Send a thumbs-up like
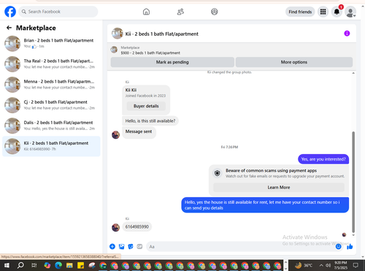Viewport: 365px width, 271px height. pyautogui.click(x=350, y=247)
